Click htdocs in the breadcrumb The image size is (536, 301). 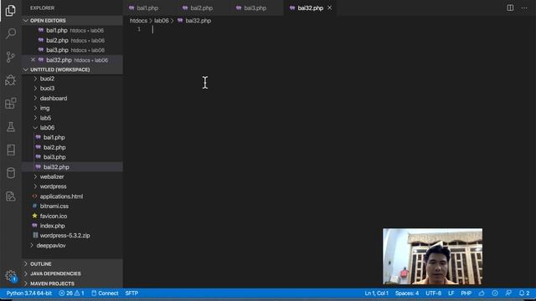click(138, 21)
